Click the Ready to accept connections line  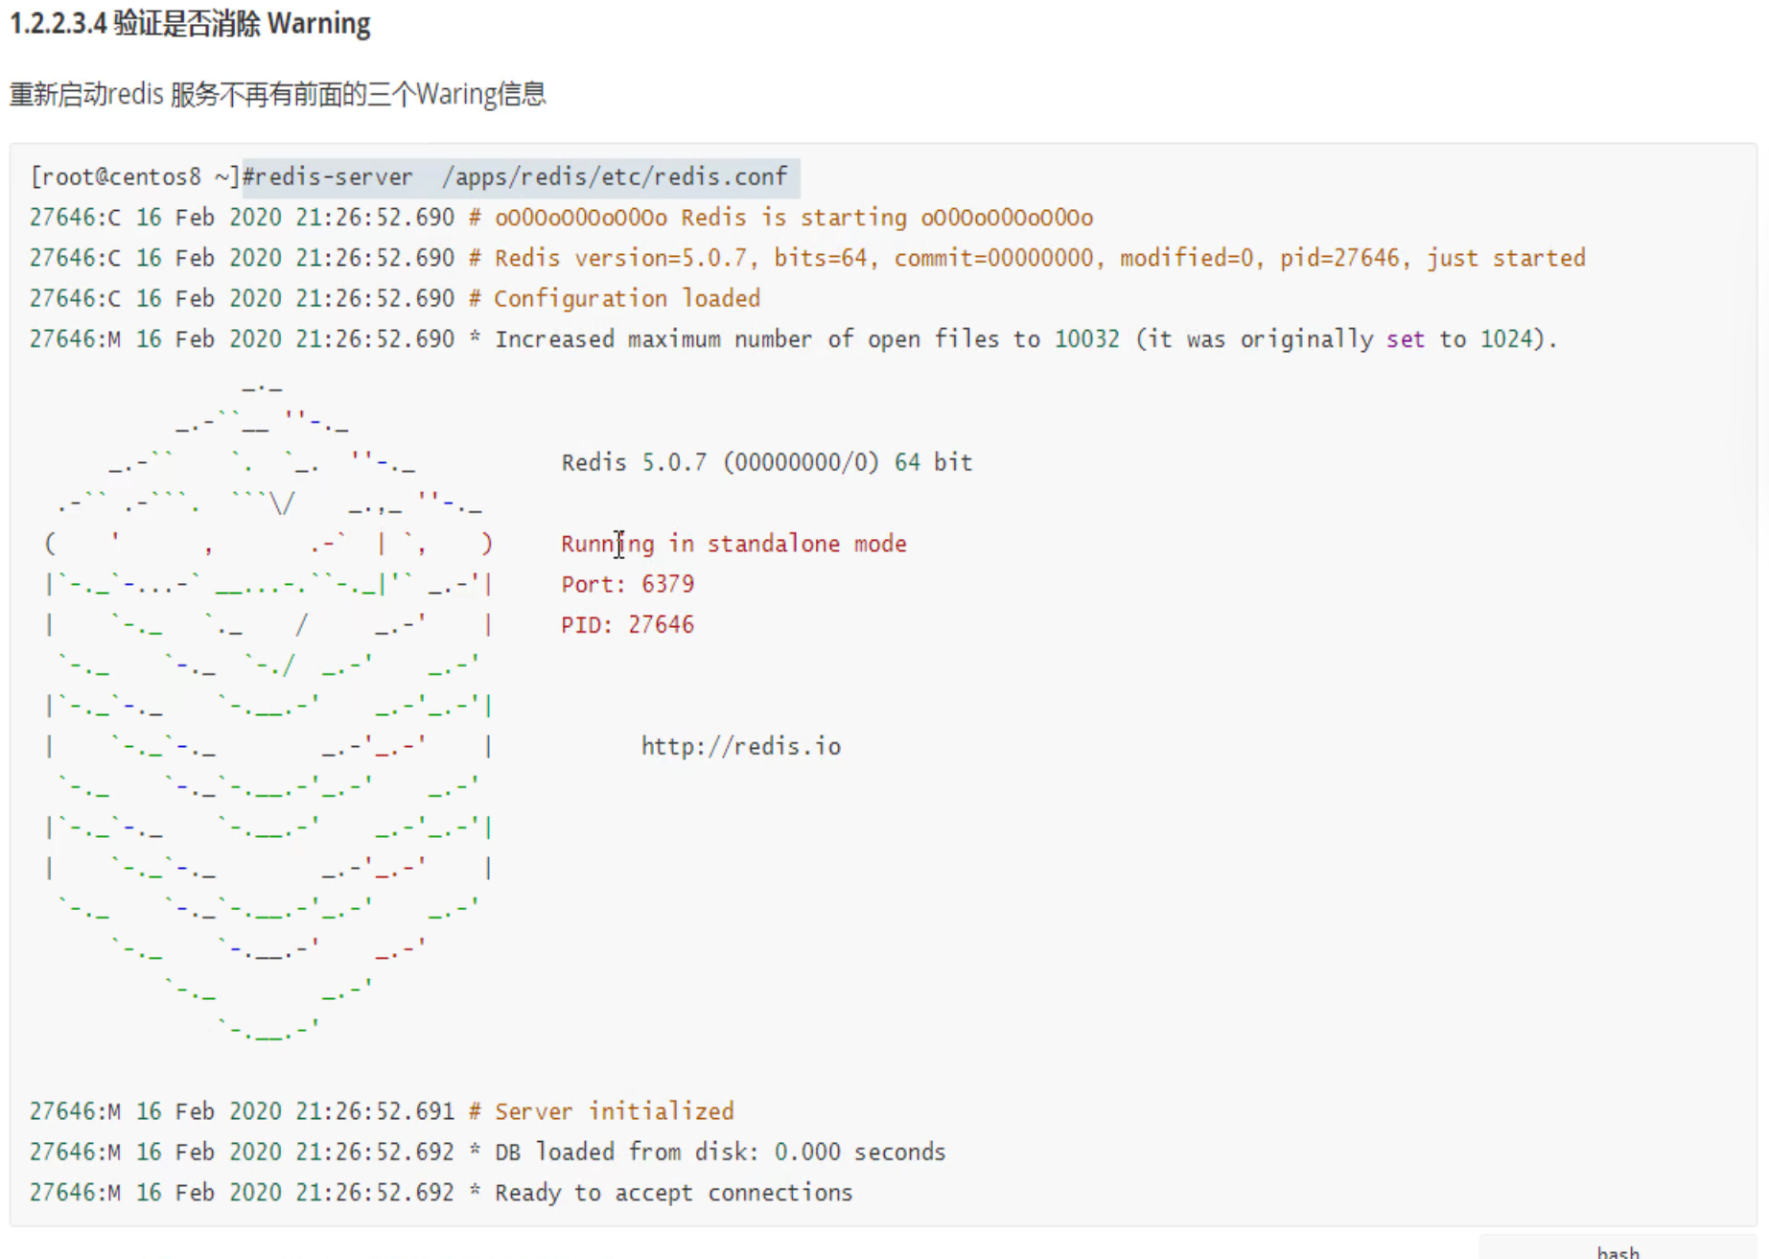coord(439,1192)
